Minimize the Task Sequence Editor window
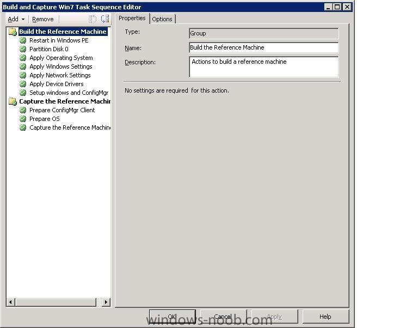The image size is (418, 328). coord(328,7)
